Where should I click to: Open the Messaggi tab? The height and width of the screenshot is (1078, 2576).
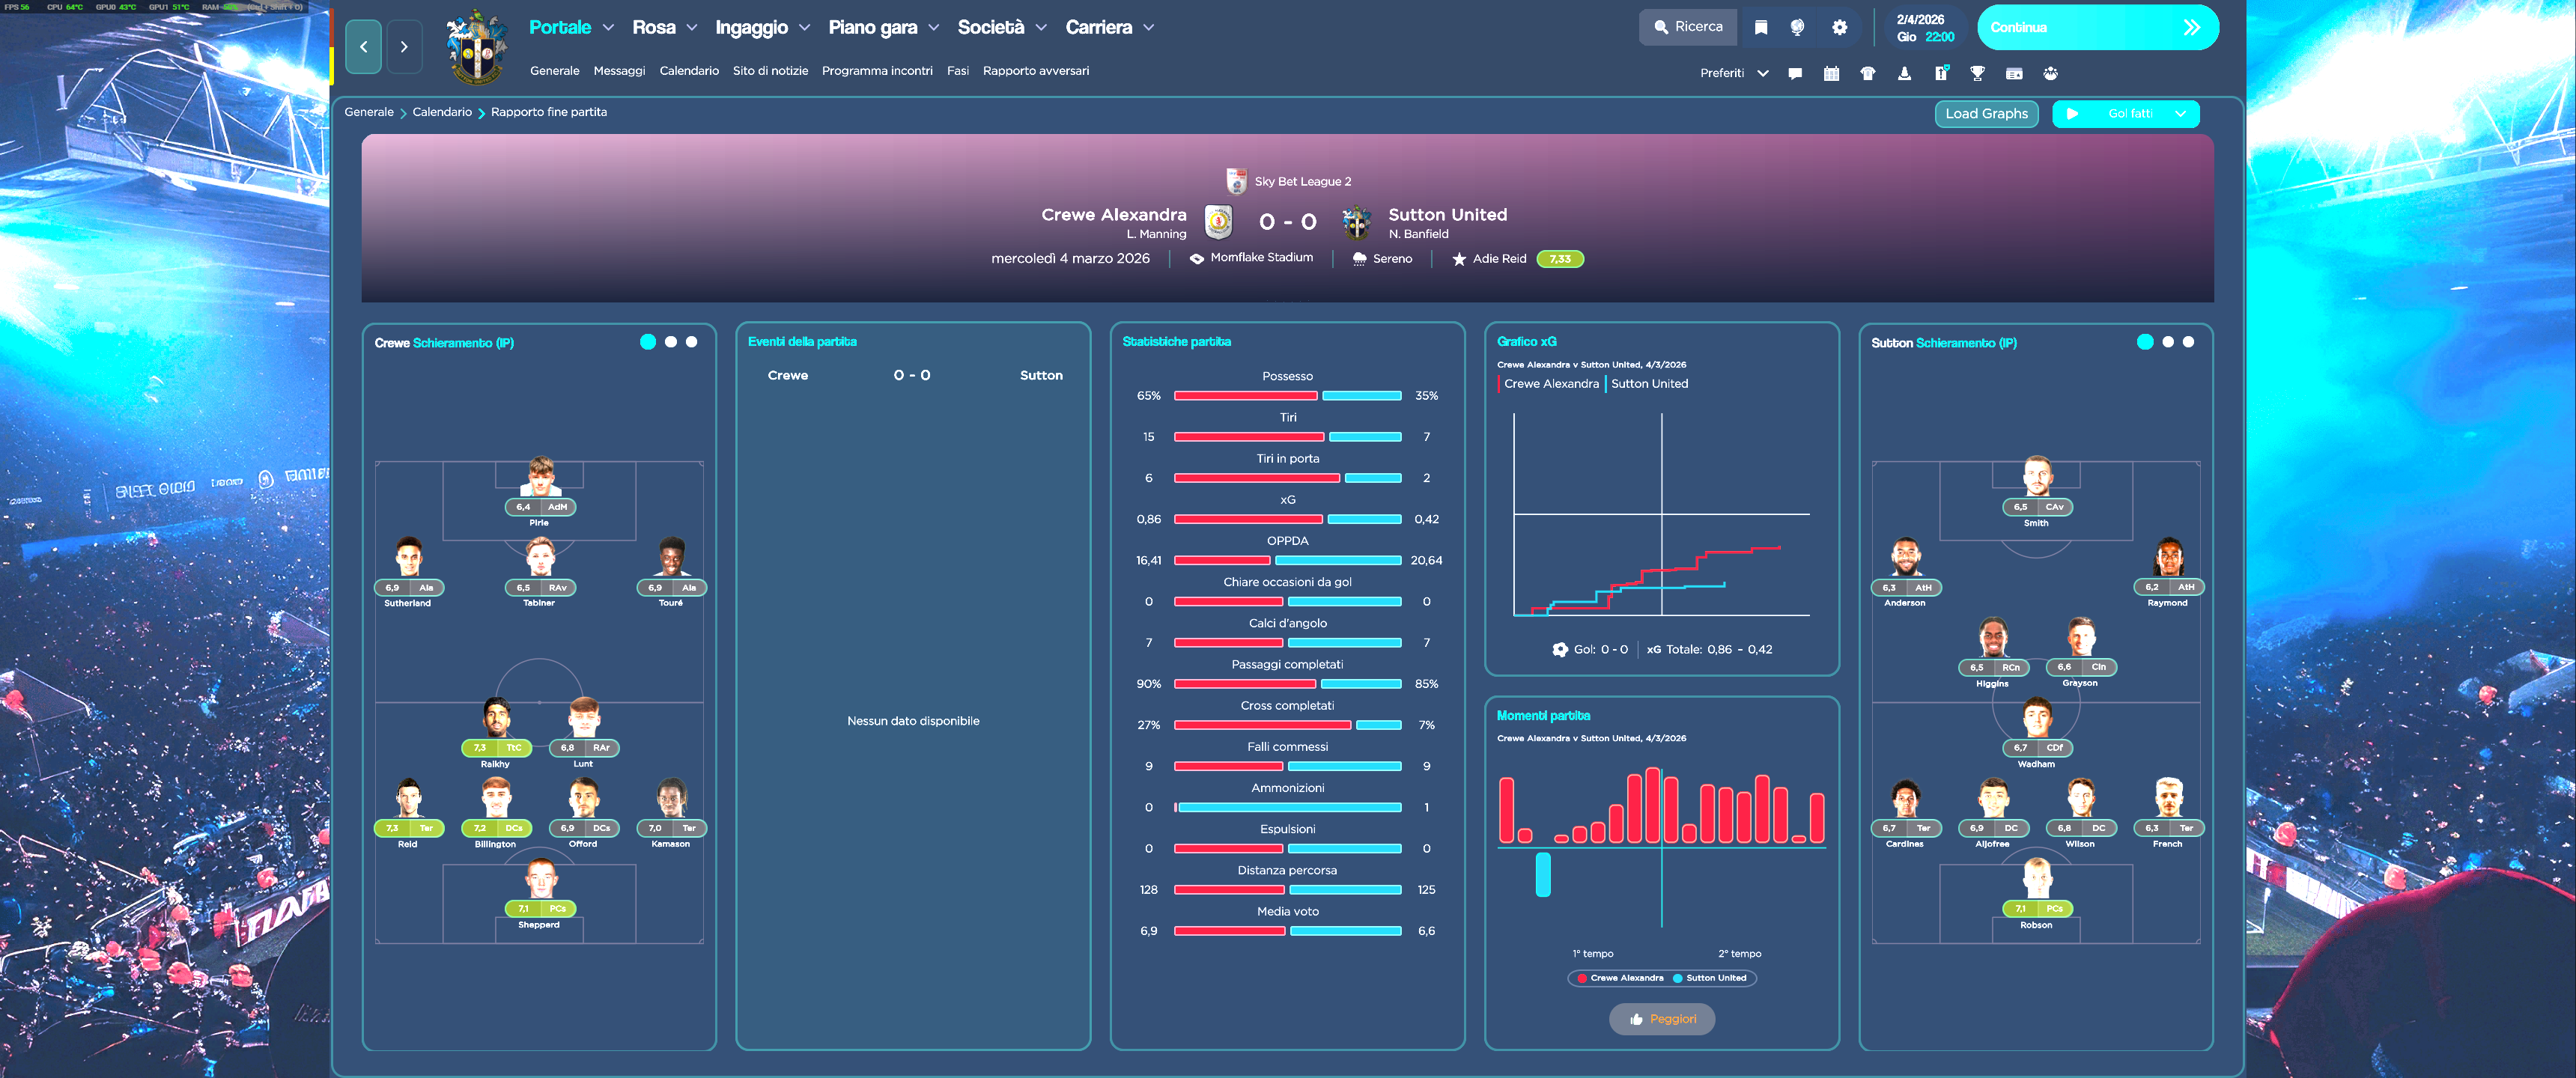tap(619, 71)
